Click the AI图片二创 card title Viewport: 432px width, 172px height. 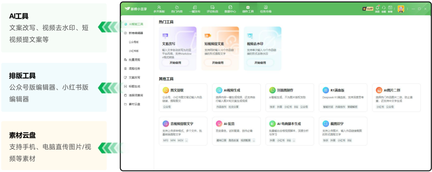point(392,90)
